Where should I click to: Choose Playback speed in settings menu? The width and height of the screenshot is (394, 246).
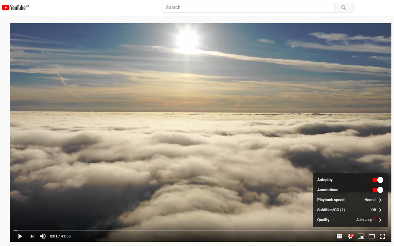pos(331,200)
